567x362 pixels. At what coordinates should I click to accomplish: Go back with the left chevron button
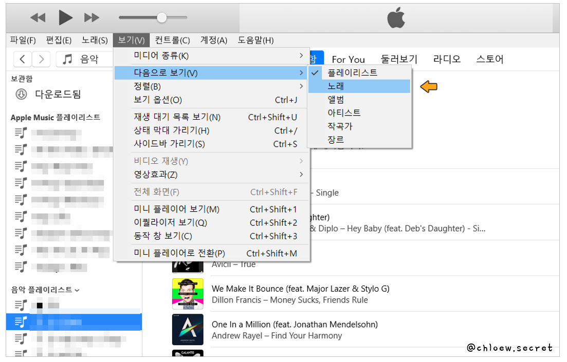click(x=23, y=59)
